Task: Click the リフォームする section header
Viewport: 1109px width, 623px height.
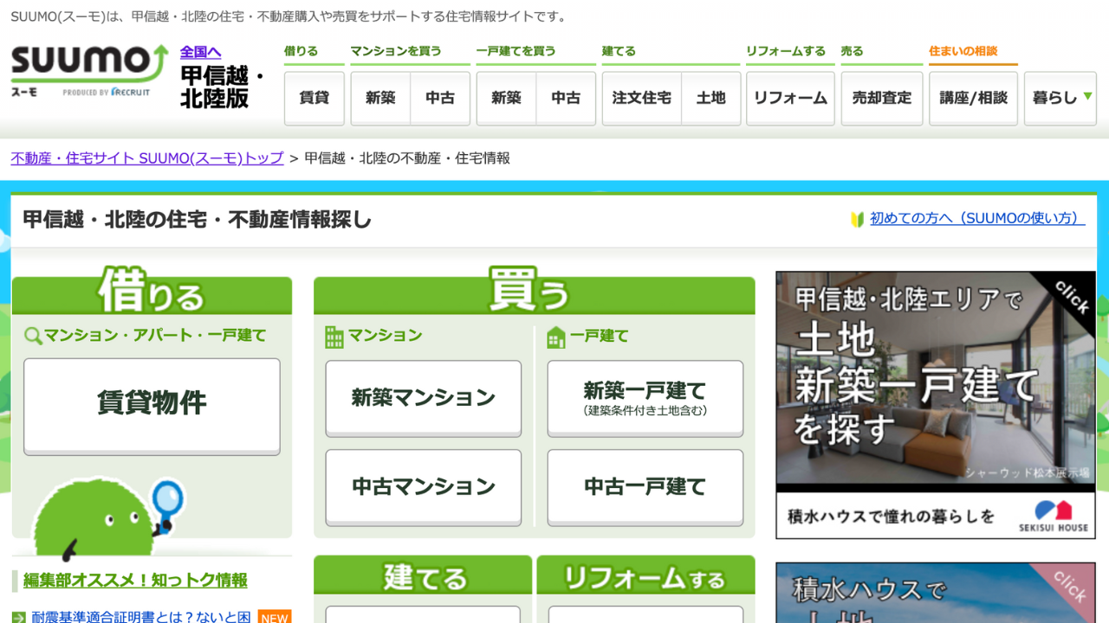Action: click(645, 576)
